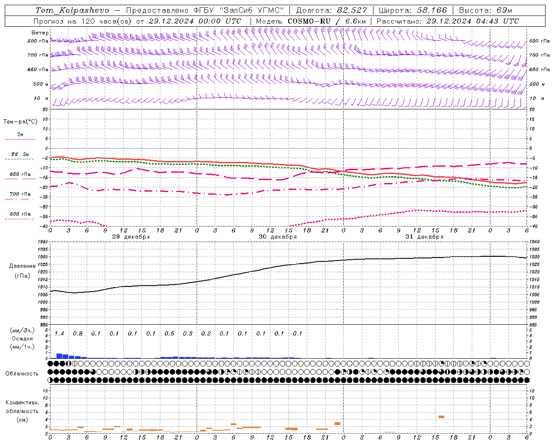Image resolution: width=552 pixels, height=441 pixels.
Task: Click the '30 декабря' date label
Action: point(278,237)
